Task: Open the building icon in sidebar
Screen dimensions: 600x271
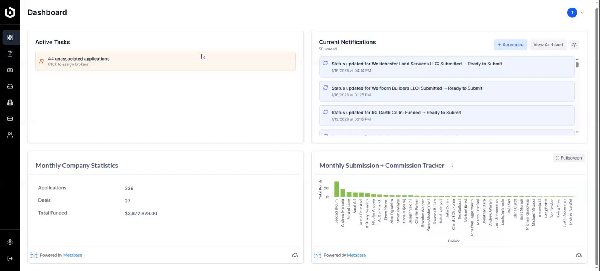Action: (x=10, y=102)
